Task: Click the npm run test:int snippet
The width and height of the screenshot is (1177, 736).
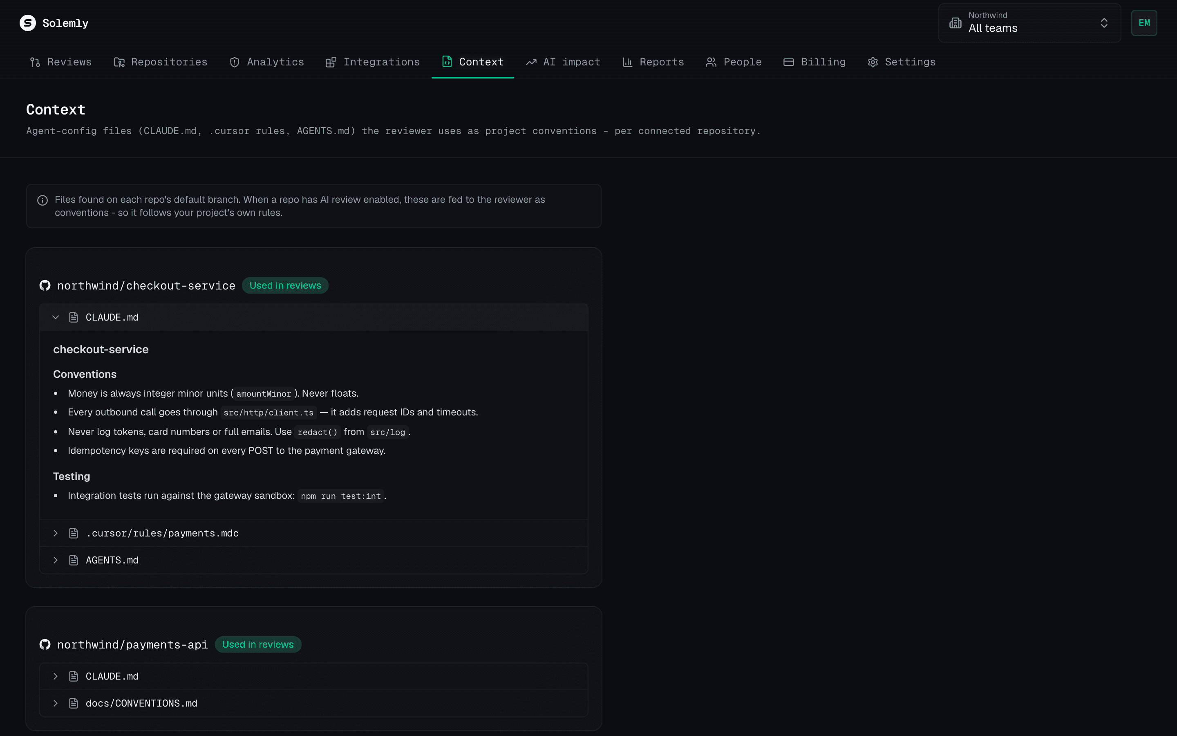Action: (x=340, y=496)
